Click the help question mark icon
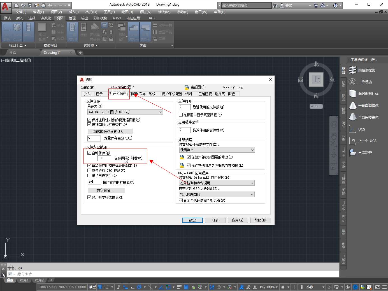This screenshot has height=291, width=388. [x=336, y=5]
